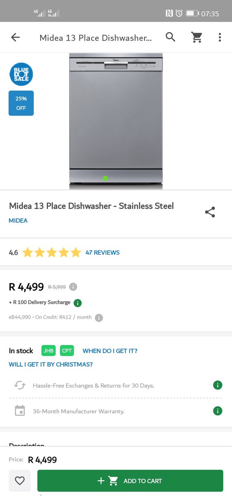The image size is (232, 496).
Task: Select the CPT stock badge
Action: click(67, 351)
